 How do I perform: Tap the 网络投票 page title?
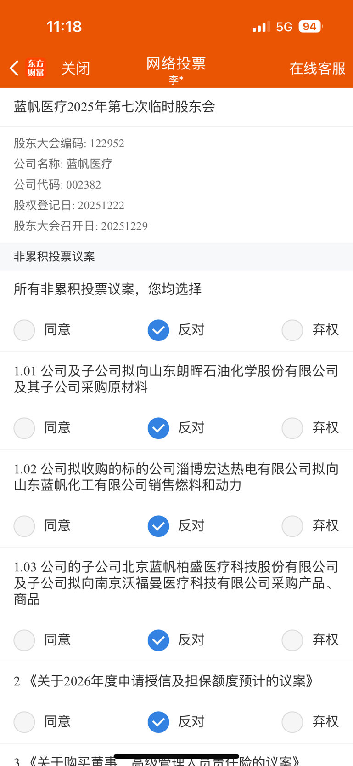tap(176, 63)
